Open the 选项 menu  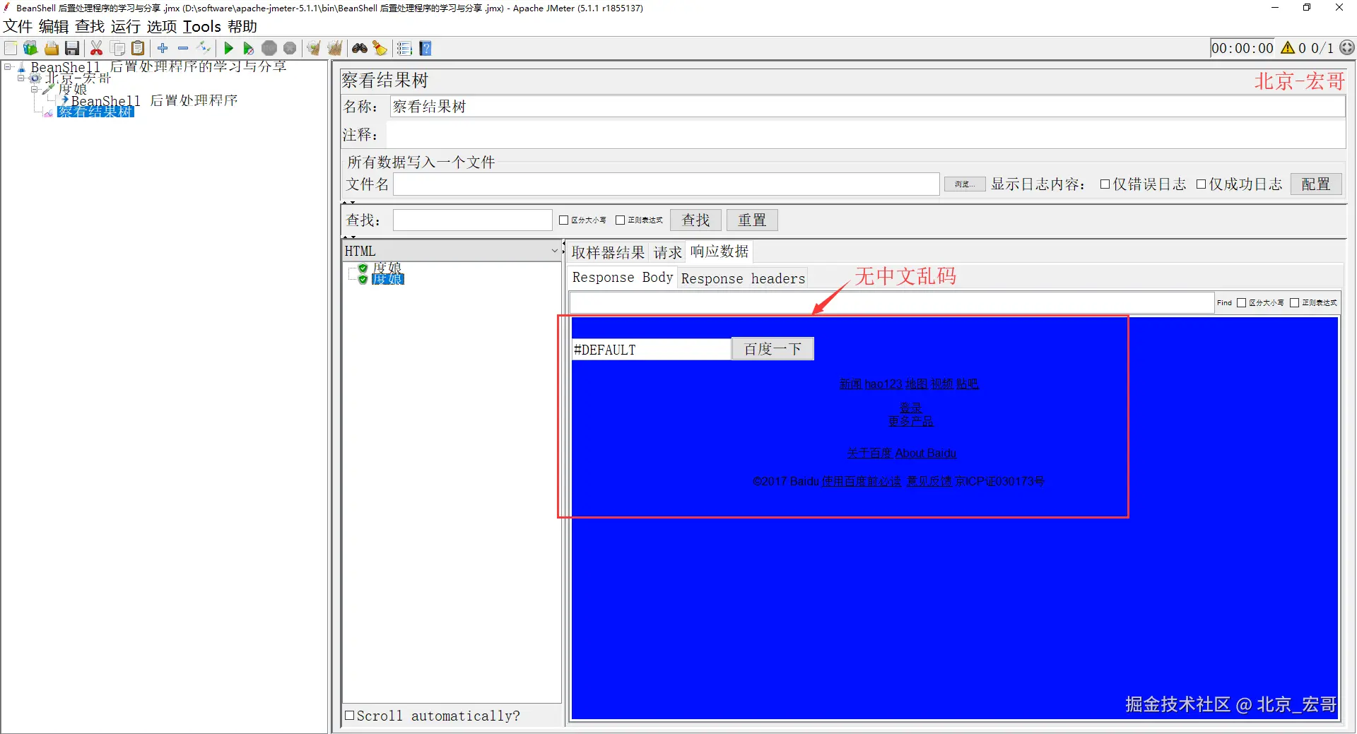point(162,27)
